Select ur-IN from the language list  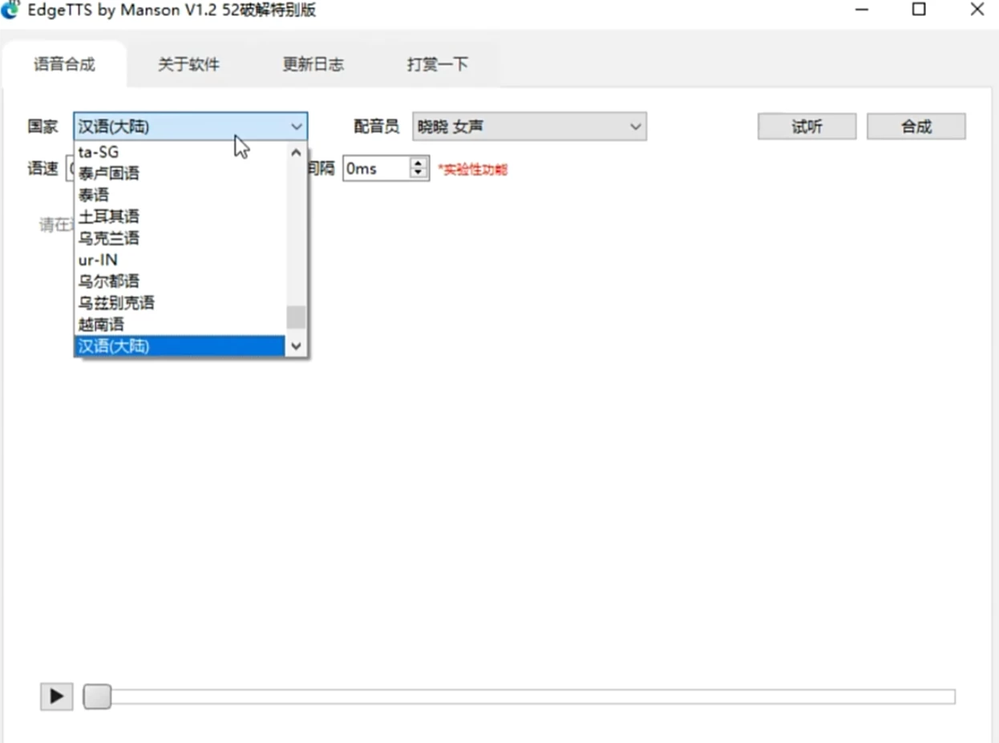click(180, 260)
